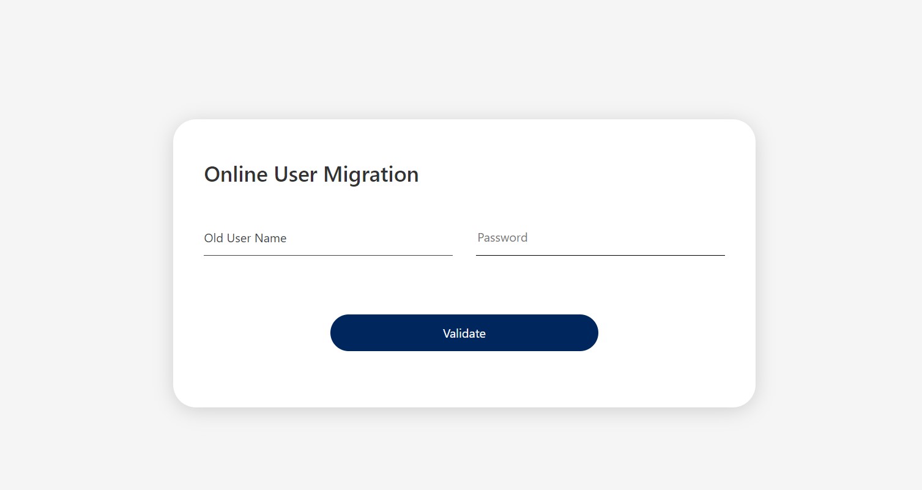Click the Password placeholder text

click(502, 238)
